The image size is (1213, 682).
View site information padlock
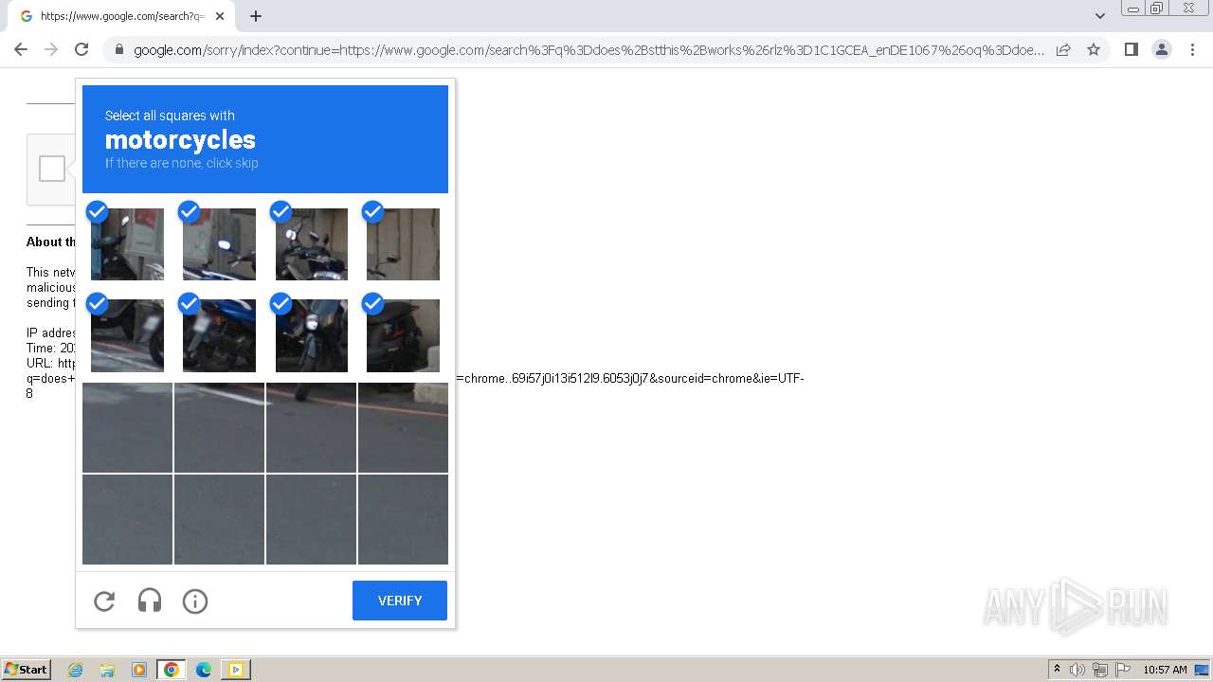click(x=119, y=49)
